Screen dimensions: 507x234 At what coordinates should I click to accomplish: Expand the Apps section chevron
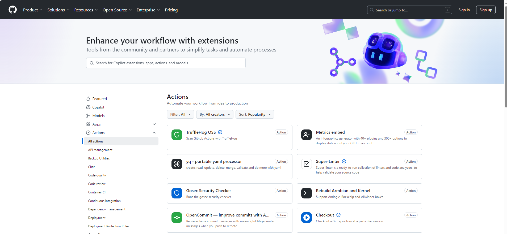pos(154,124)
